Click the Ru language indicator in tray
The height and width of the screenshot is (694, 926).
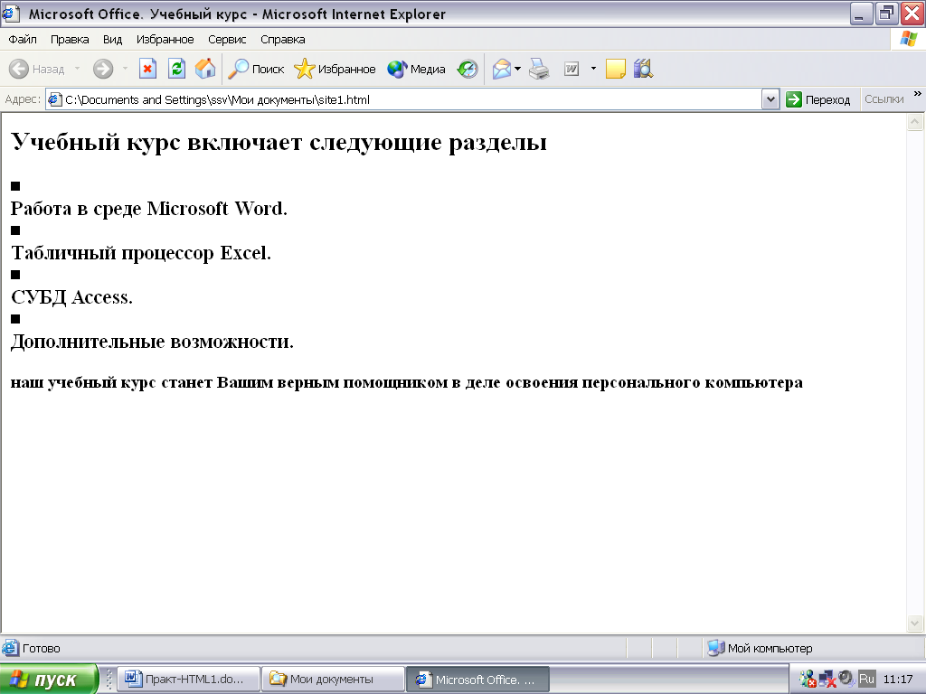pyautogui.click(x=866, y=679)
